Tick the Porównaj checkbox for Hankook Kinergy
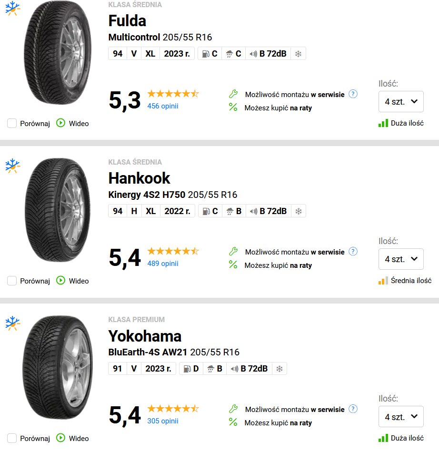This screenshot has width=439, height=451. pyautogui.click(x=12, y=281)
